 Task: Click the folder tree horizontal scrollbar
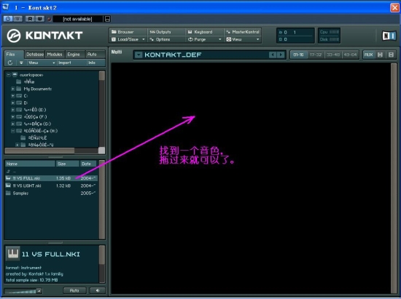(x=39, y=151)
